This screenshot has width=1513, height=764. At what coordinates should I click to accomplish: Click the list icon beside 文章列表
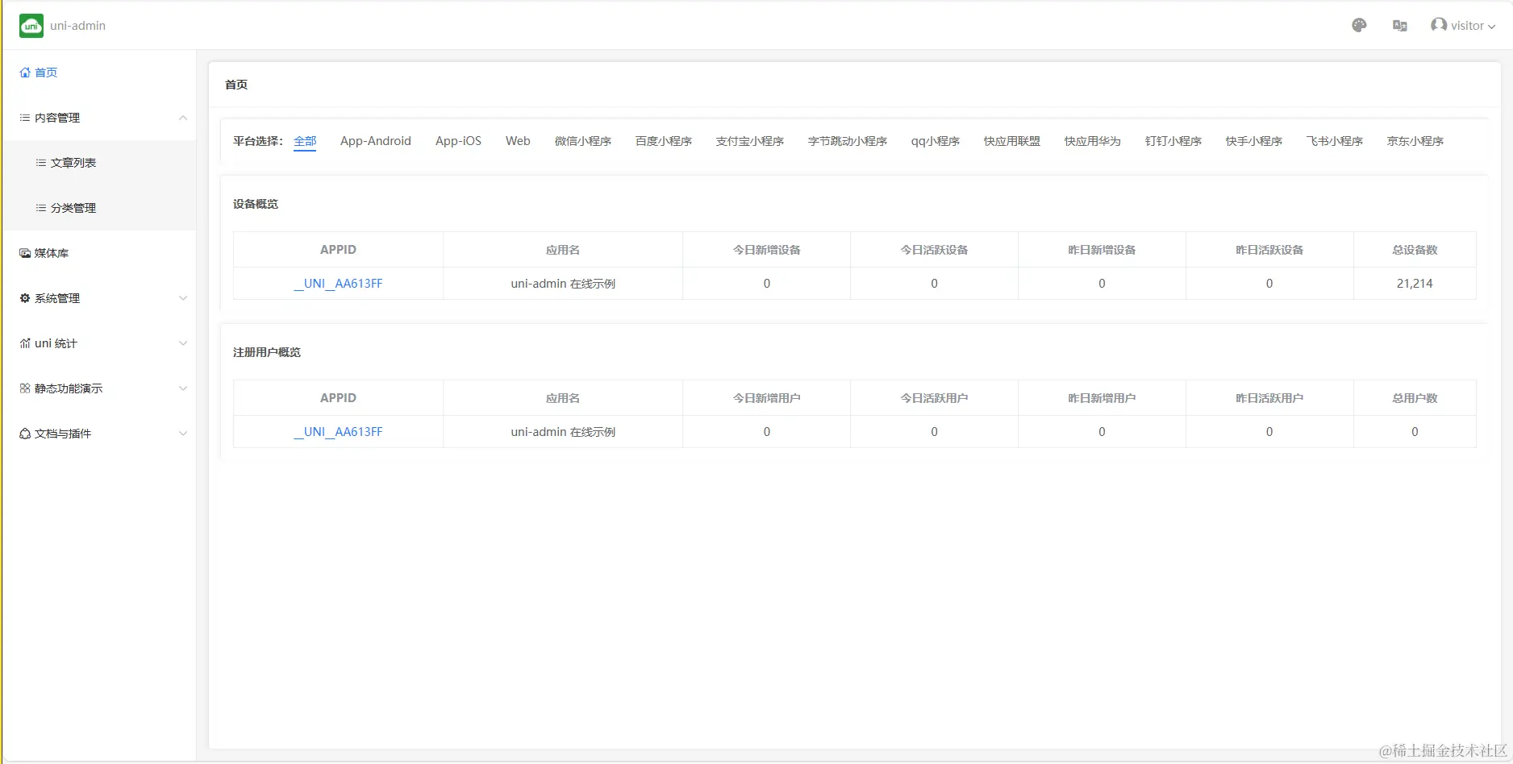41,163
